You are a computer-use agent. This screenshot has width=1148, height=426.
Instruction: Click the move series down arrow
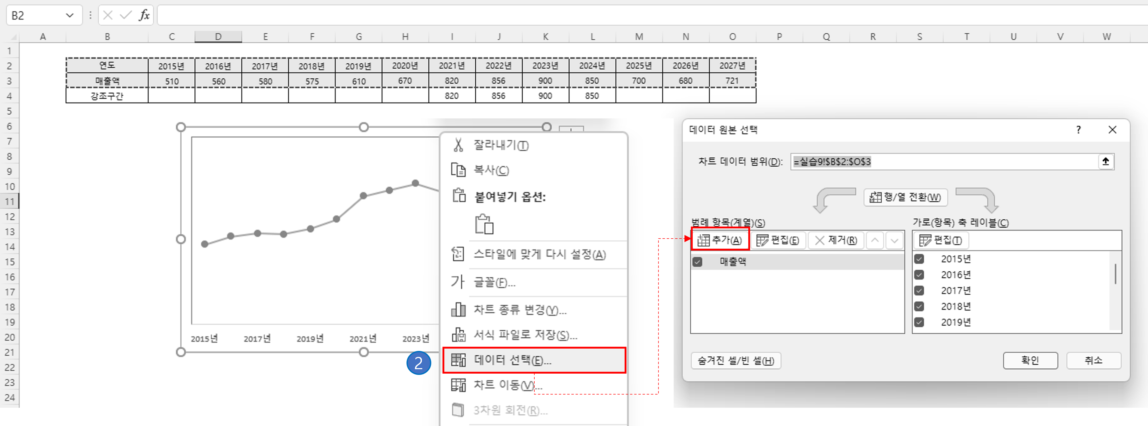click(x=894, y=240)
